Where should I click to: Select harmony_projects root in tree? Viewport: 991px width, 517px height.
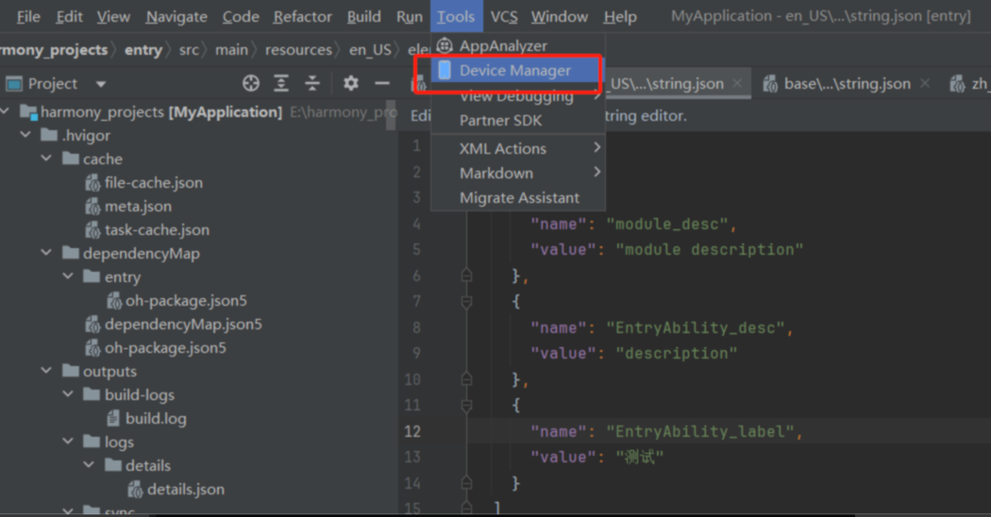pos(160,112)
